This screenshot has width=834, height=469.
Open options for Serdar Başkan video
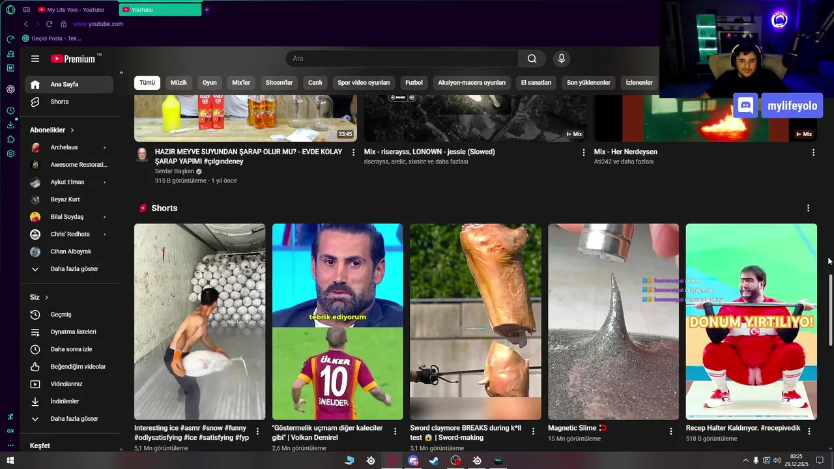click(x=354, y=152)
